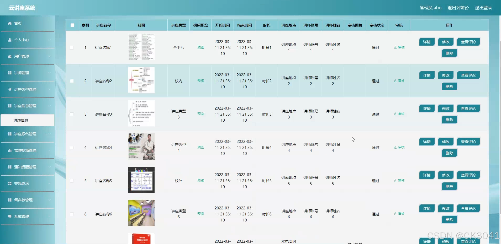Click the 审核 edit icon for 讲座名称1

395,47
